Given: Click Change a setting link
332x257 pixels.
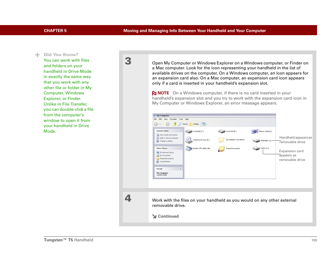Looking at the screenshot, I should 165,141.
